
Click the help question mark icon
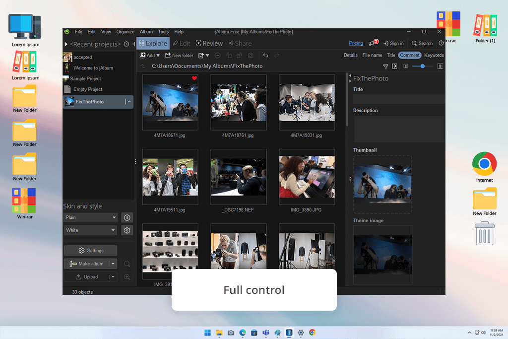click(441, 43)
